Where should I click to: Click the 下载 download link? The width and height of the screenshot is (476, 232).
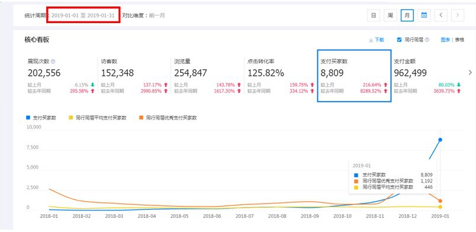tap(377, 40)
